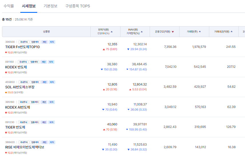Image resolution: width=245 pixels, height=157 pixels.
Task: Click 퇴직 tag on KODEX 반도체 row
Action: 51,62
